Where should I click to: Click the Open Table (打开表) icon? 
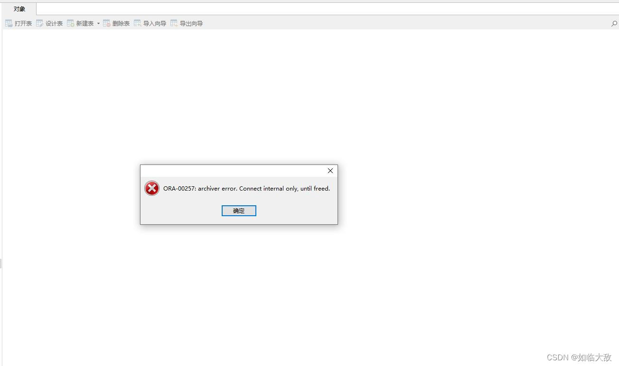(9, 23)
